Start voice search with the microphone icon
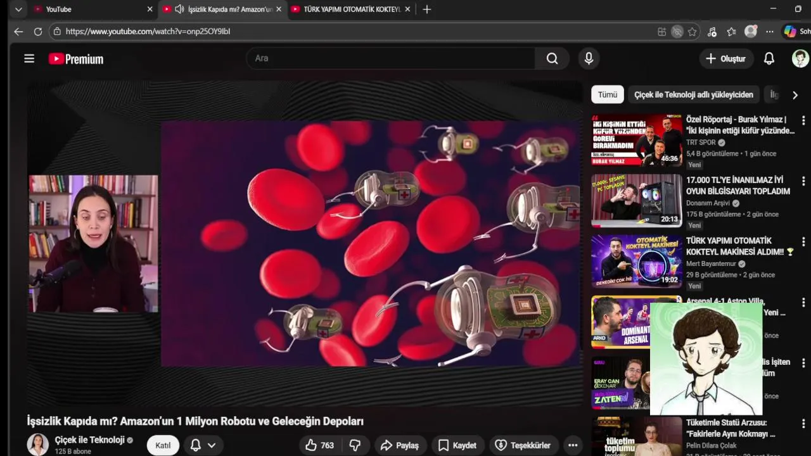The image size is (811, 456). tap(589, 58)
